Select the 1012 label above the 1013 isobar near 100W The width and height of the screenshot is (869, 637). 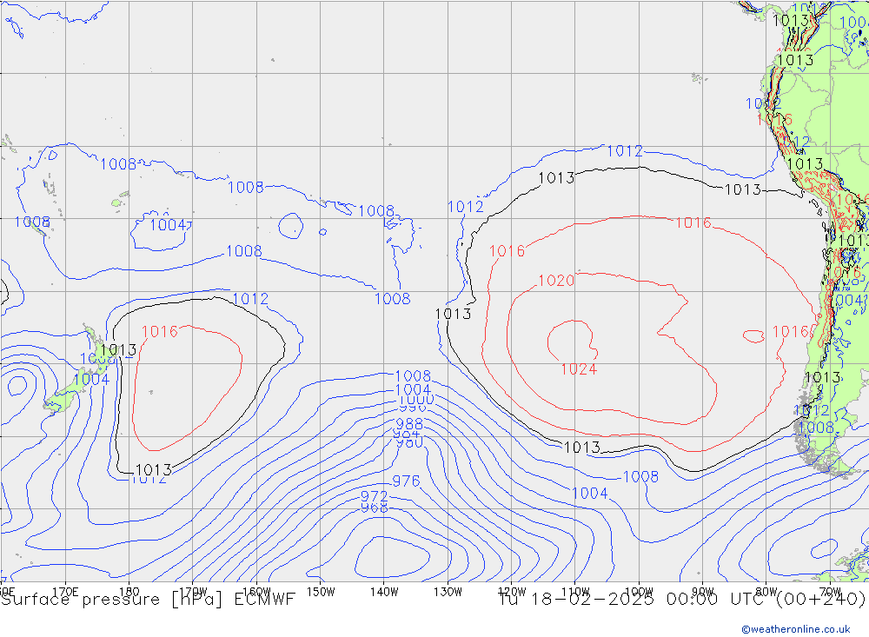tap(625, 151)
